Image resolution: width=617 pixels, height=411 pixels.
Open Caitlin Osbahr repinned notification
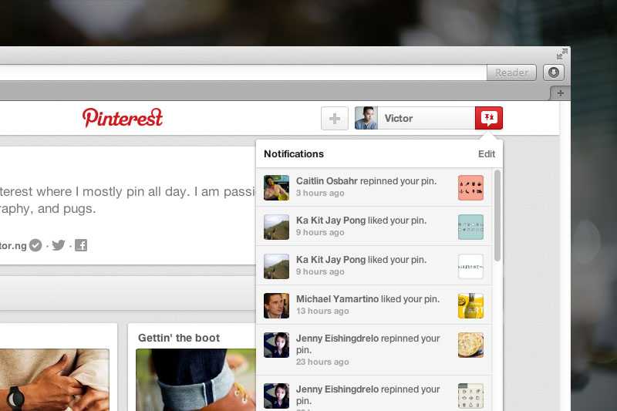[374, 187]
